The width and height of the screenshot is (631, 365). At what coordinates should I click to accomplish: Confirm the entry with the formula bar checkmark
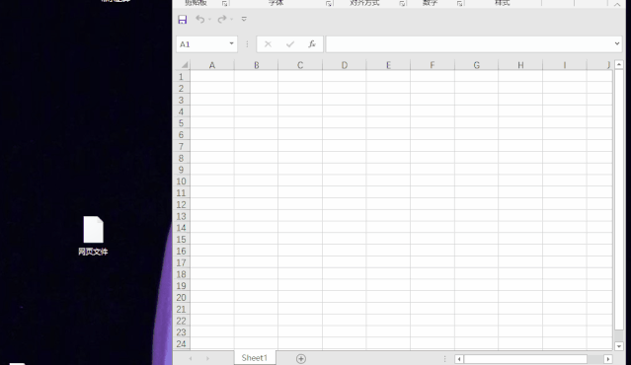[290, 44]
